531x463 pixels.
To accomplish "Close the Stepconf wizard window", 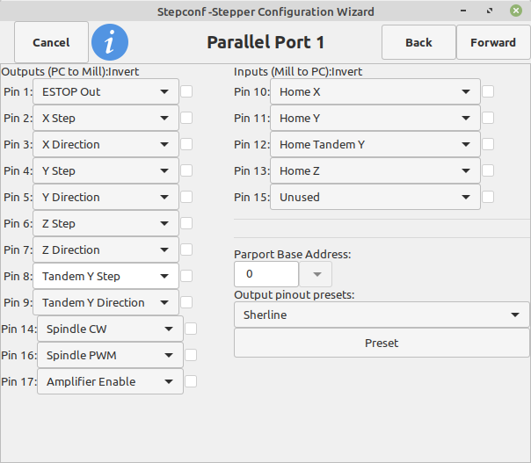I will [x=516, y=11].
